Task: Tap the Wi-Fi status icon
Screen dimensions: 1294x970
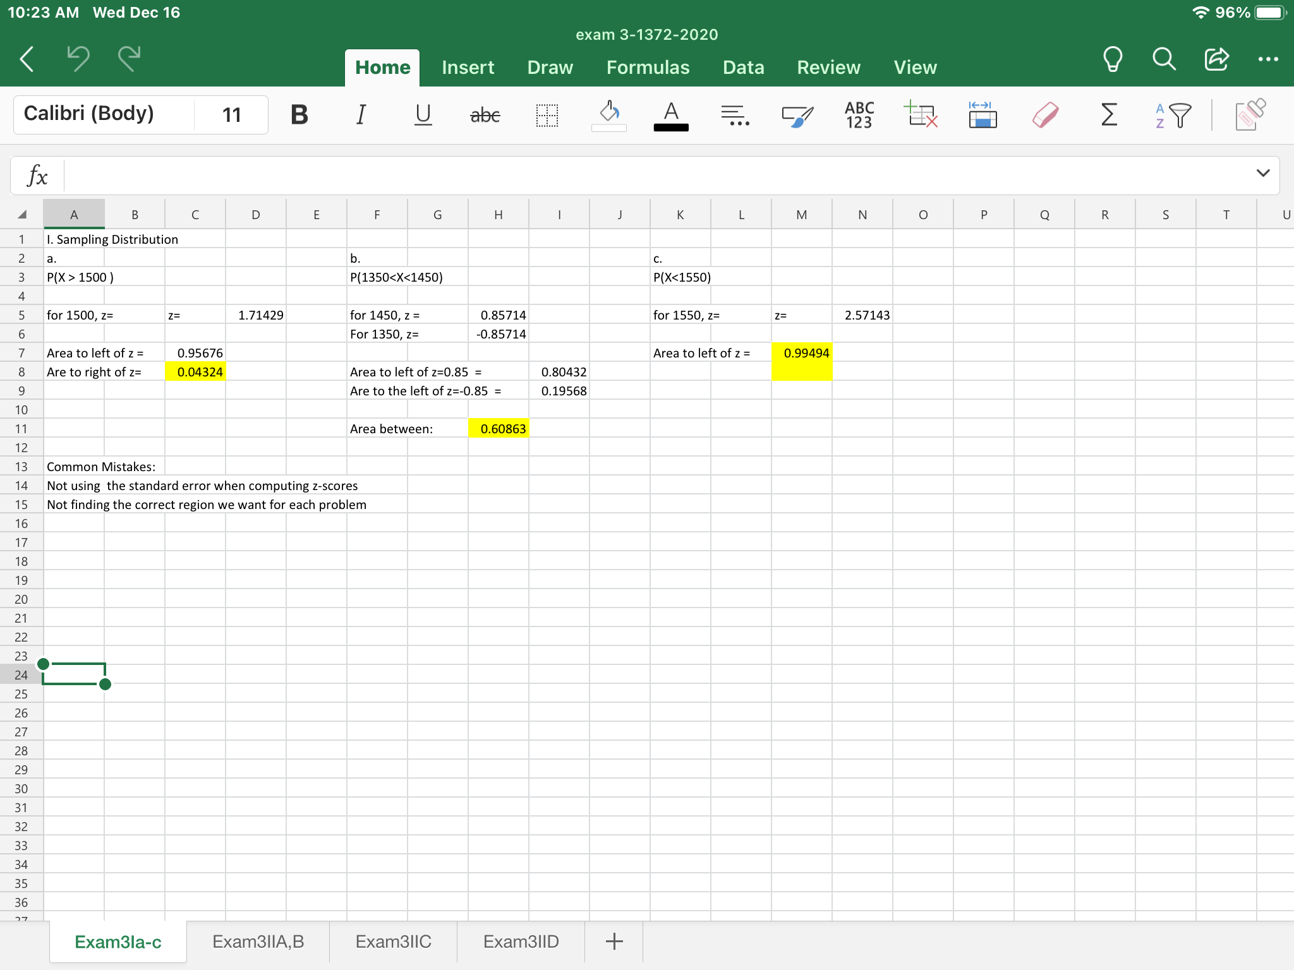Action: pos(1200,13)
